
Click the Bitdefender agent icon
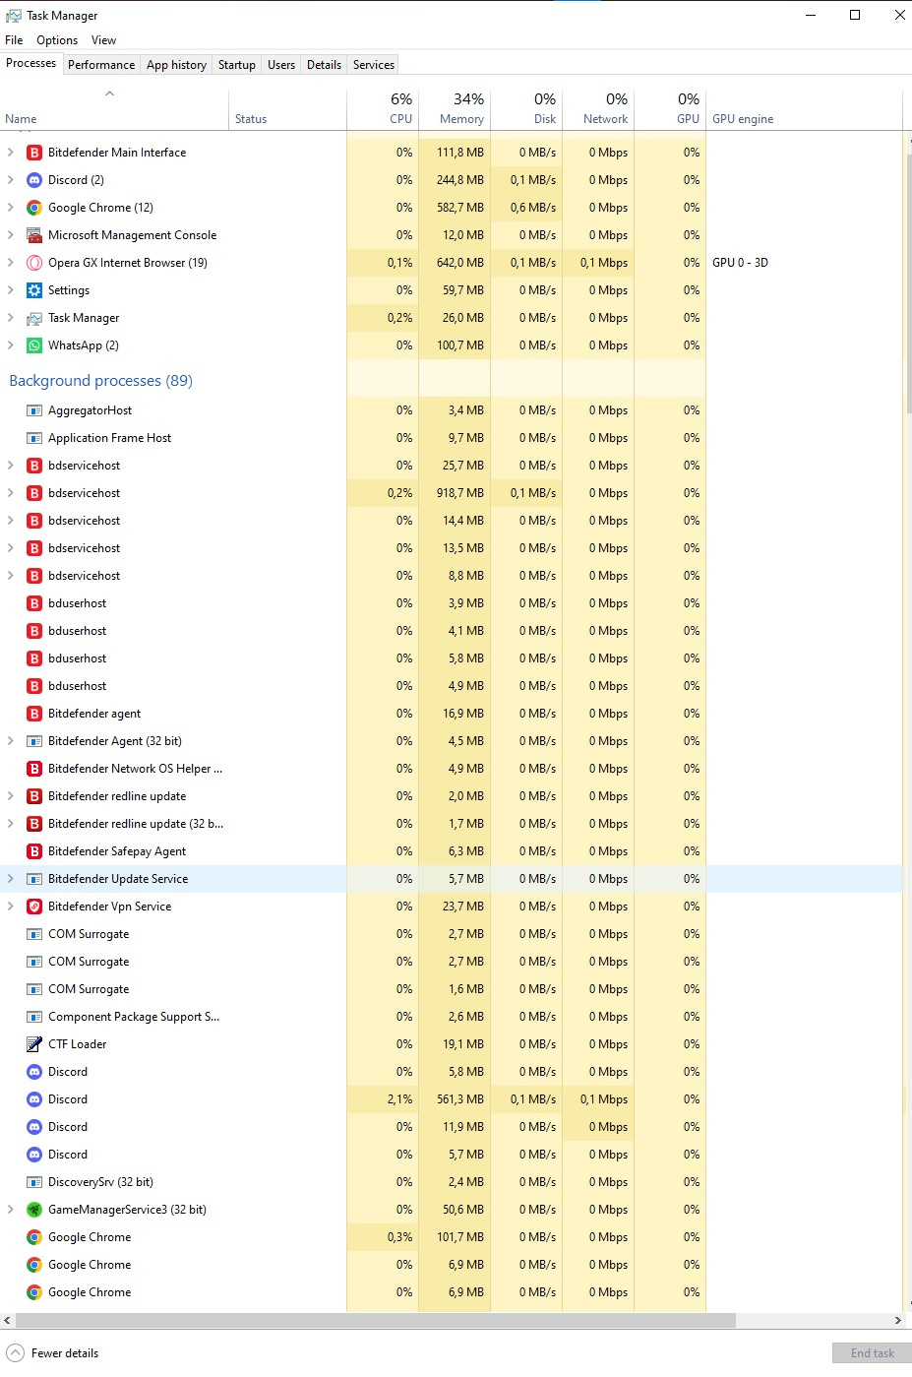click(34, 714)
